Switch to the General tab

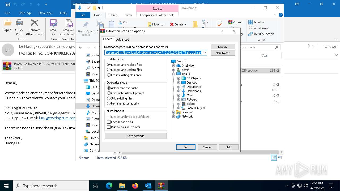click(x=108, y=39)
